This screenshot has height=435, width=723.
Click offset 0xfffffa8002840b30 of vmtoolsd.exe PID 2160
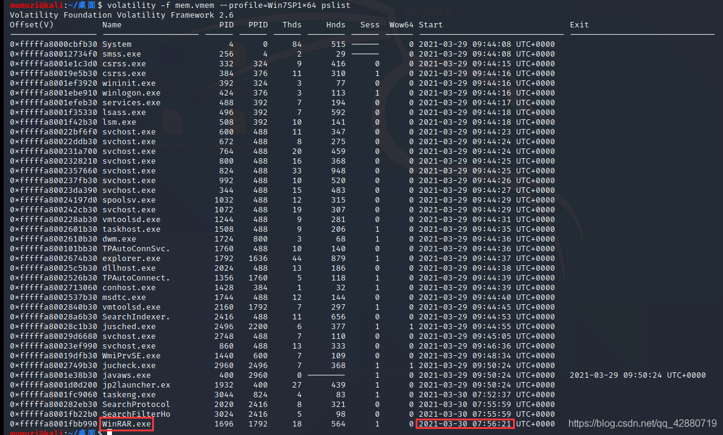[x=54, y=307]
